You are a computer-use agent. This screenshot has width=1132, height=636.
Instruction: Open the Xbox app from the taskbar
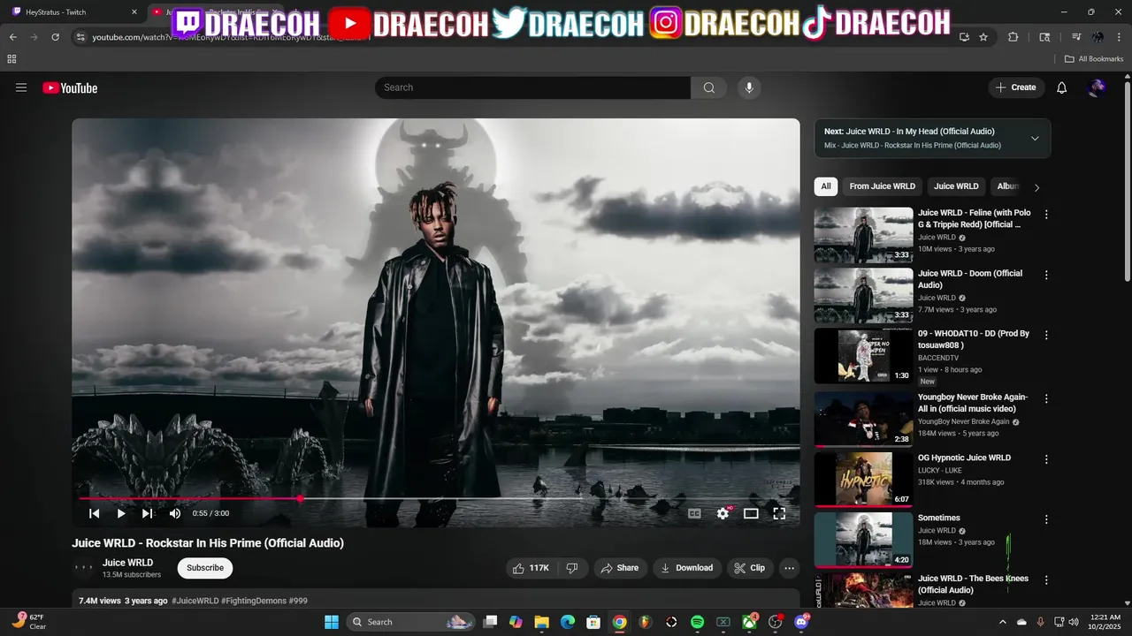[x=749, y=622]
